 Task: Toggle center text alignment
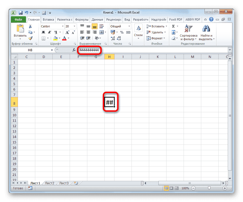[x=88, y=32]
